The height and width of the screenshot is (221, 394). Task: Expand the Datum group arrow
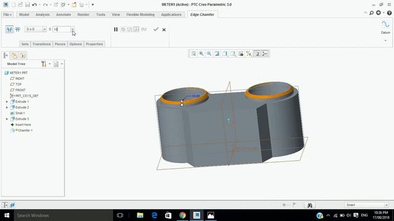pos(385,41)
